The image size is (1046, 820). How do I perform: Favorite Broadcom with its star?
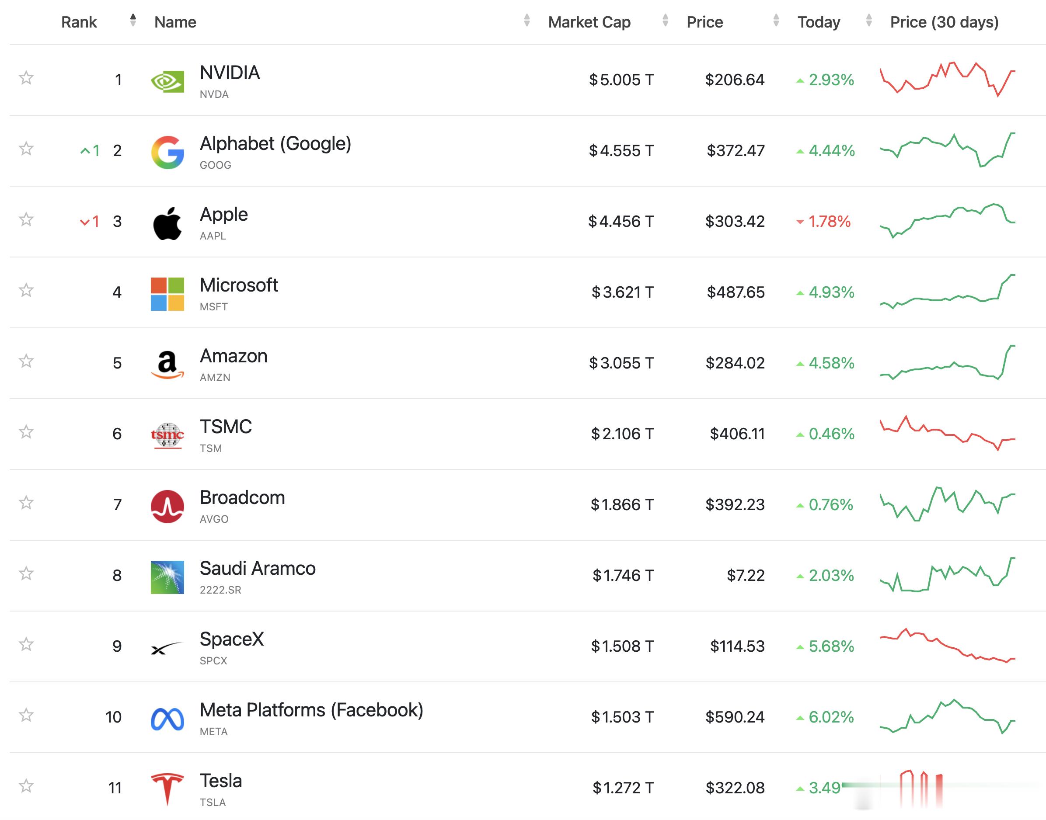coord(26,503)
